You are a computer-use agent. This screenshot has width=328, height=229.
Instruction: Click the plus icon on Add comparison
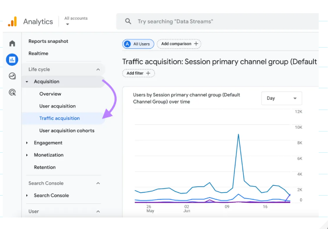(196, 44)
